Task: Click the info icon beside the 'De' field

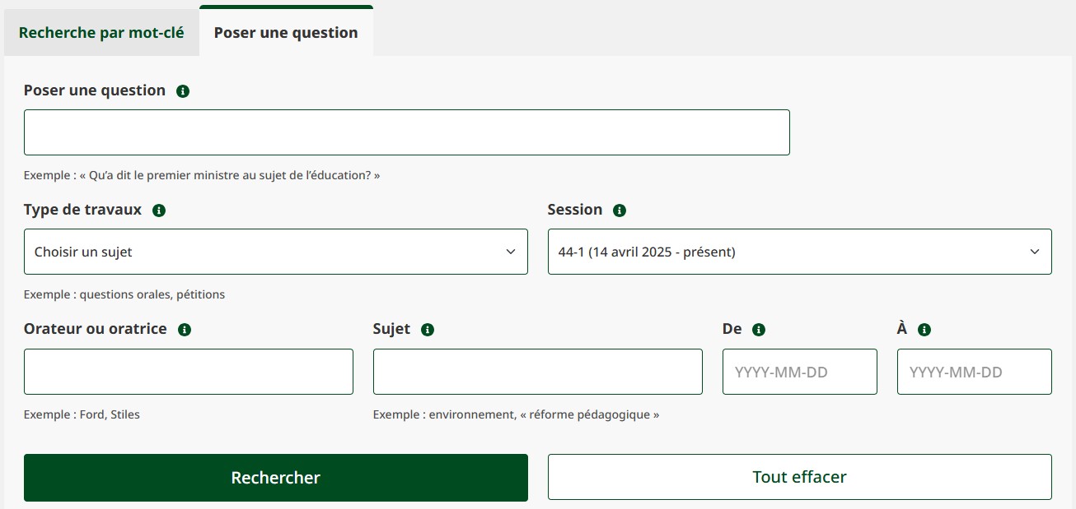Action: pos(758,328)
